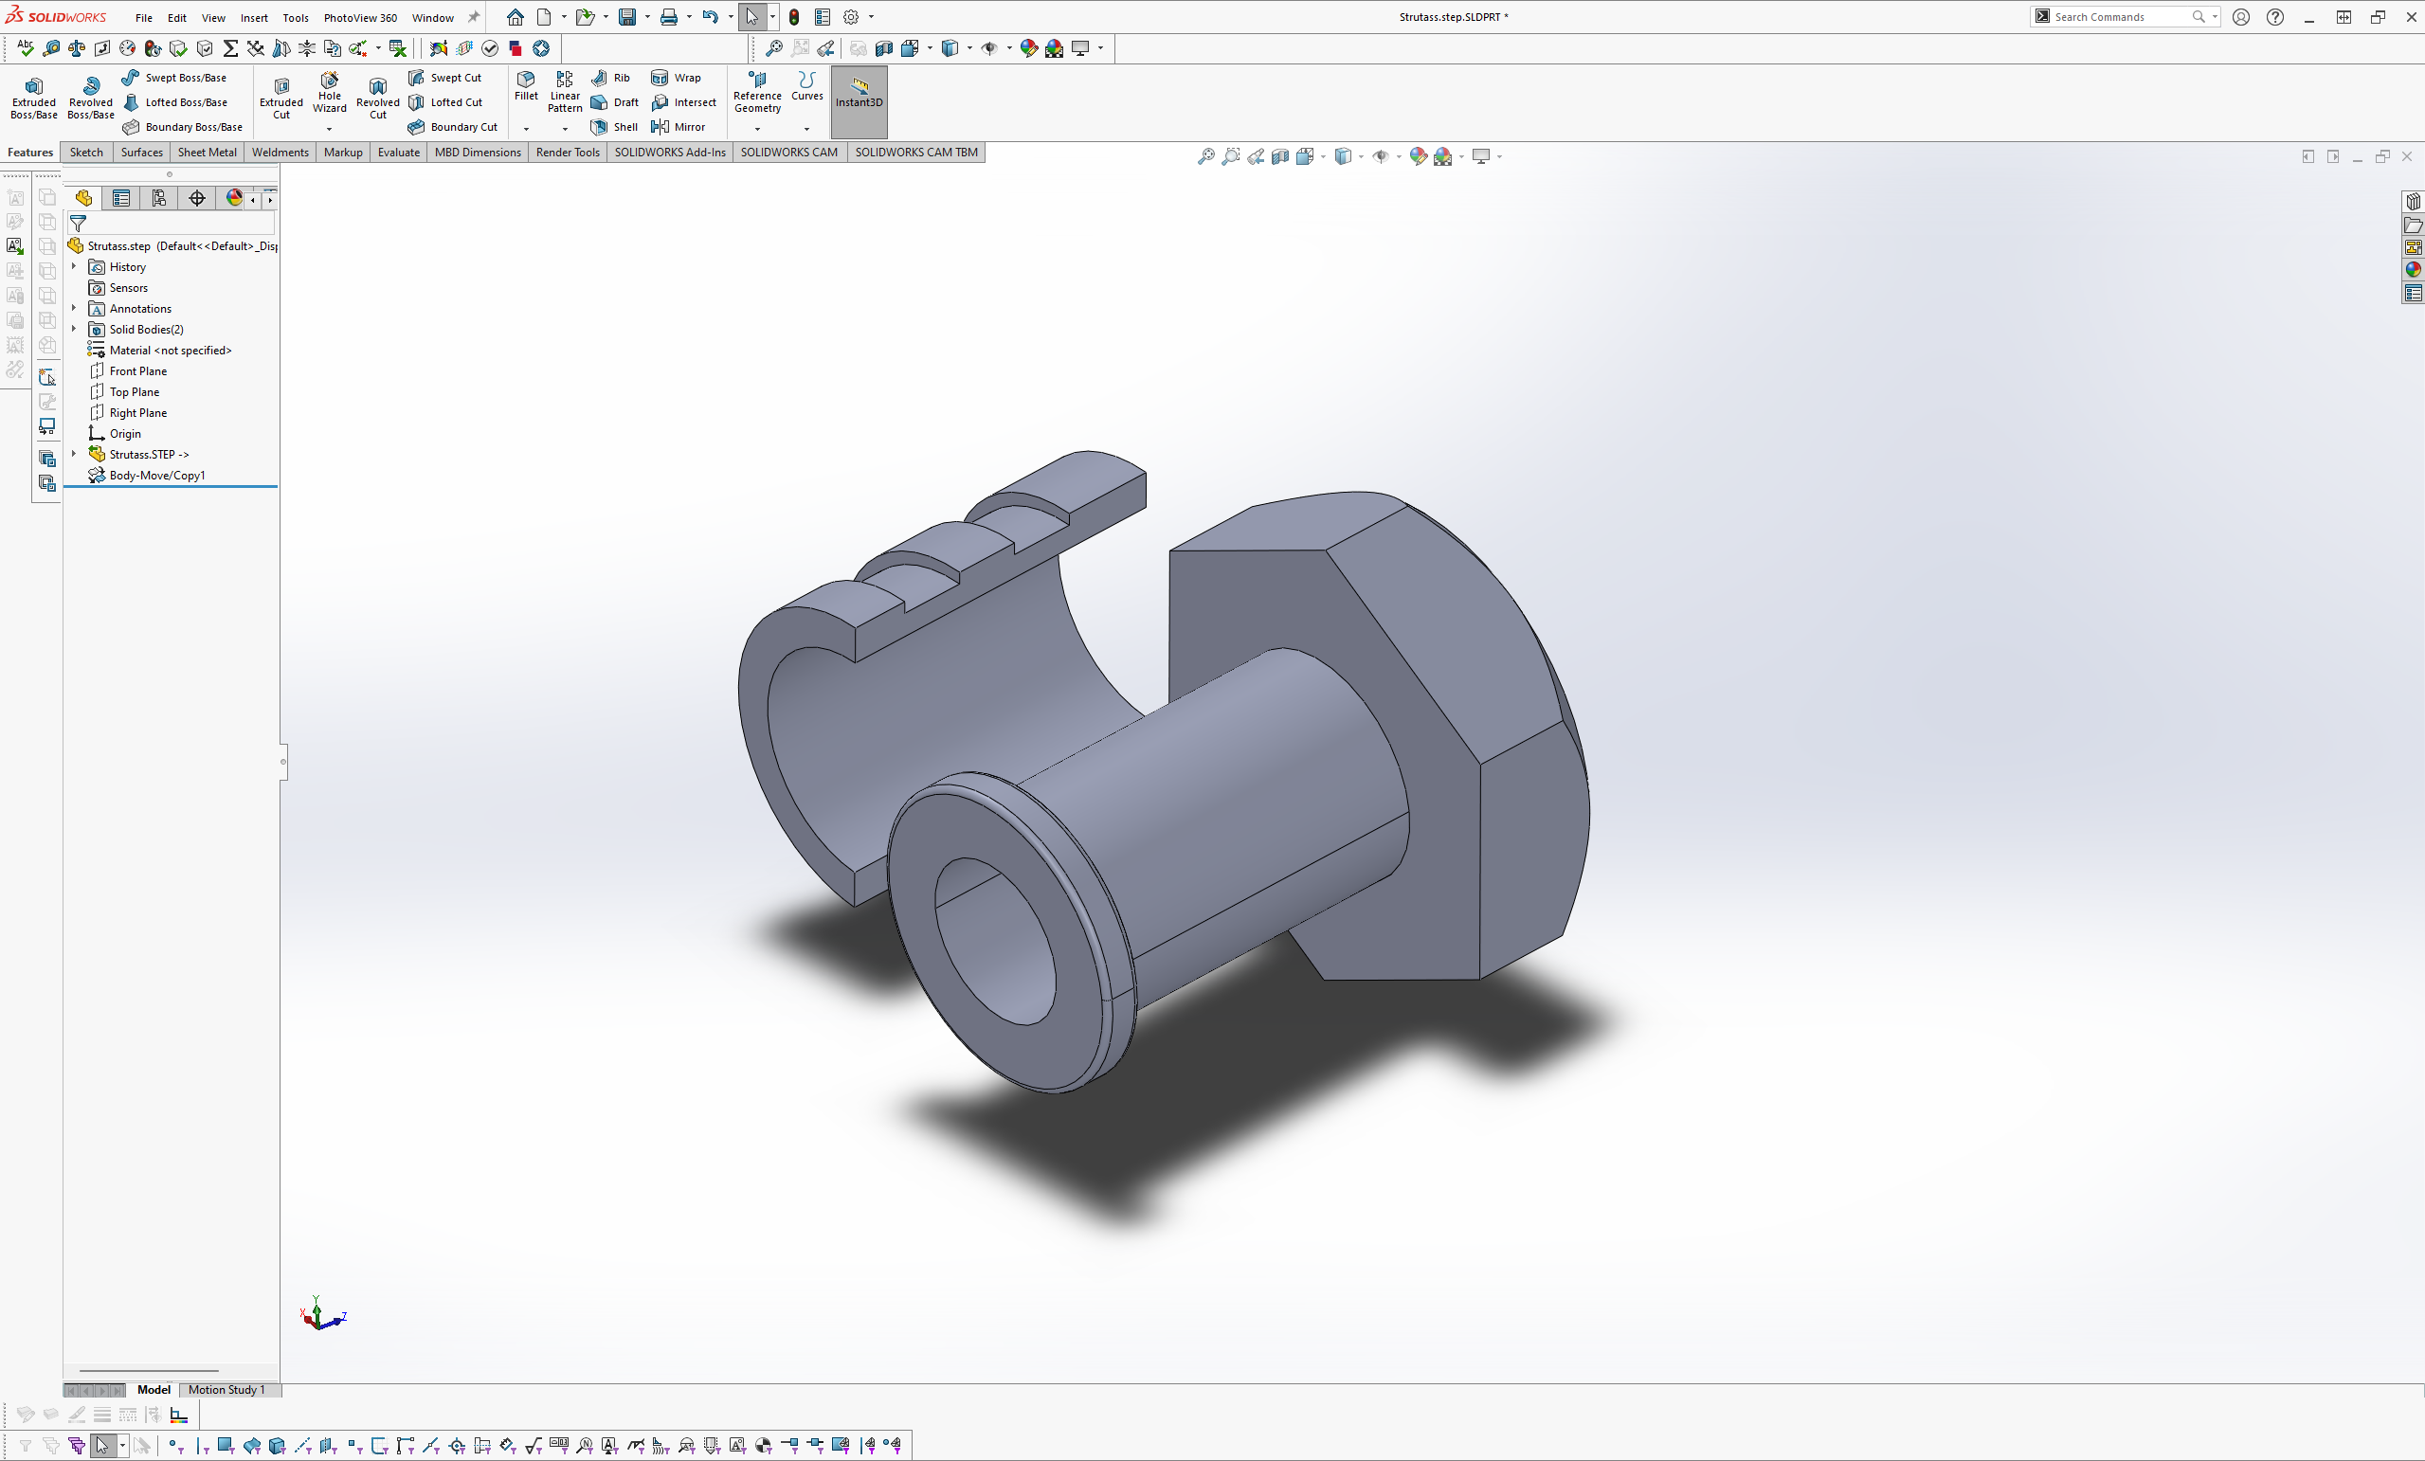Viewport: 2425px width, 1461px height.
Task: Open the Linear Pattern tool
Action: point(565,92)
